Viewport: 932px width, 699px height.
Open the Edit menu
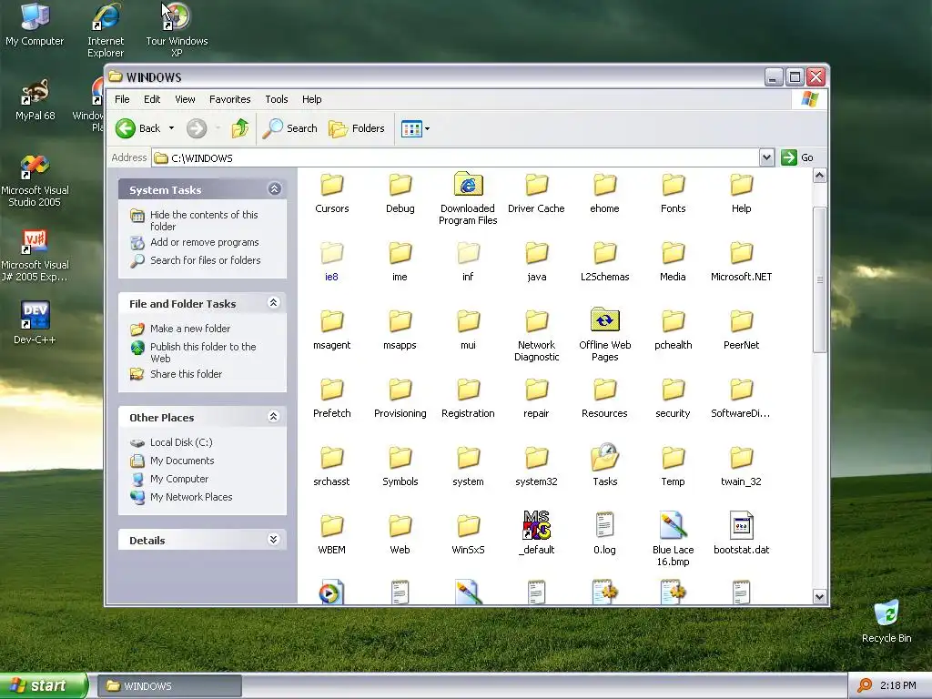(x=152, y=99)
